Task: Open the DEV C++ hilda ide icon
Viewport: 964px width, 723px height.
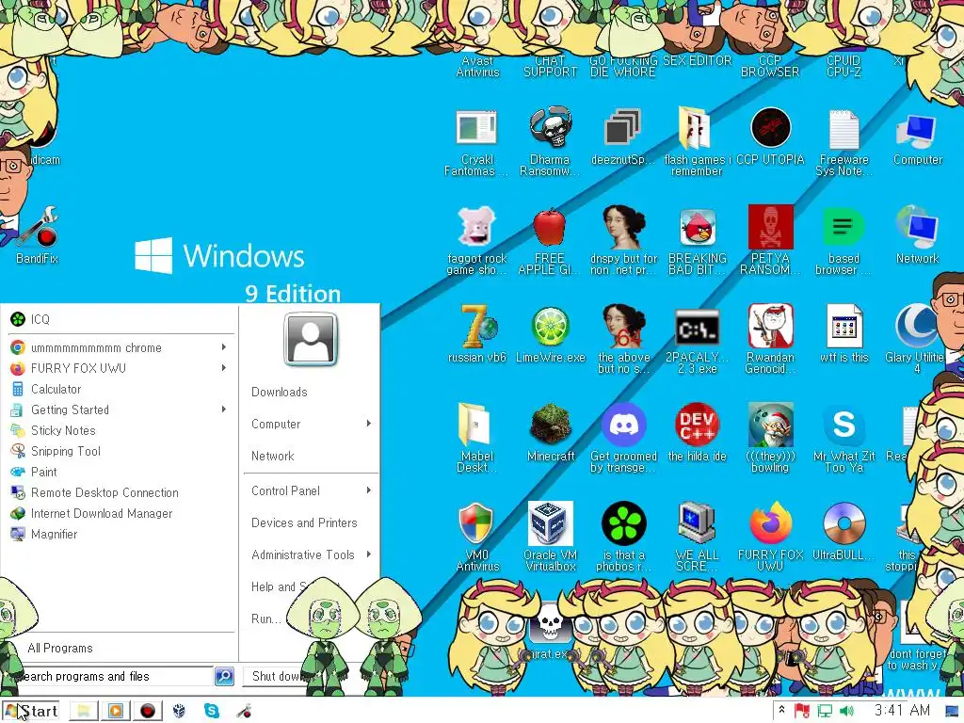Action: (698, 425)
